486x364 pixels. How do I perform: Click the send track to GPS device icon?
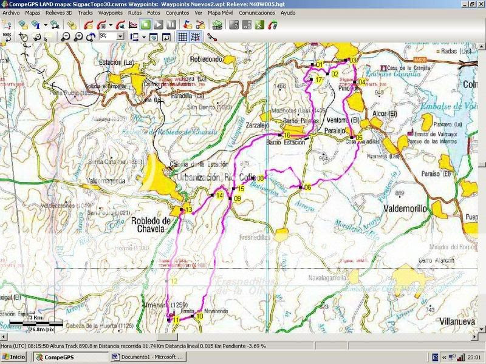(272, 25)
